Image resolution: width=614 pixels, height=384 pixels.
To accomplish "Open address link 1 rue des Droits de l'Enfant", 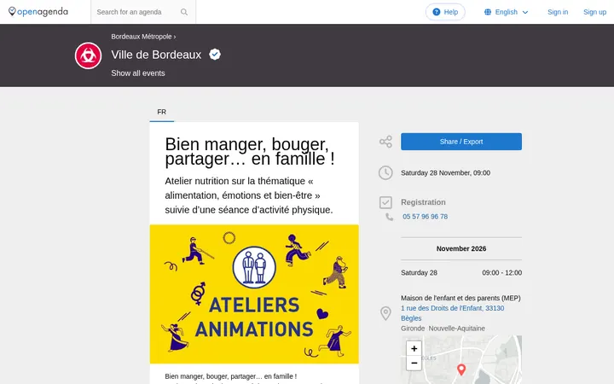I will click(x=452, y=313).
